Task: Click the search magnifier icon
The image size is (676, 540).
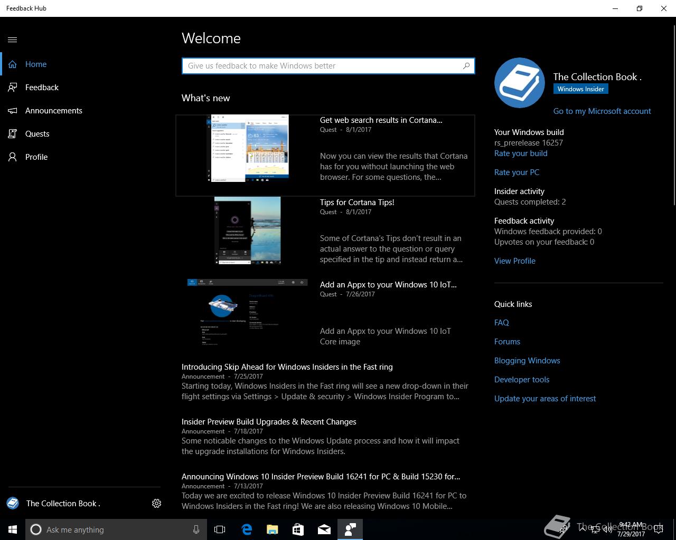Action: [x=466, y=66]
